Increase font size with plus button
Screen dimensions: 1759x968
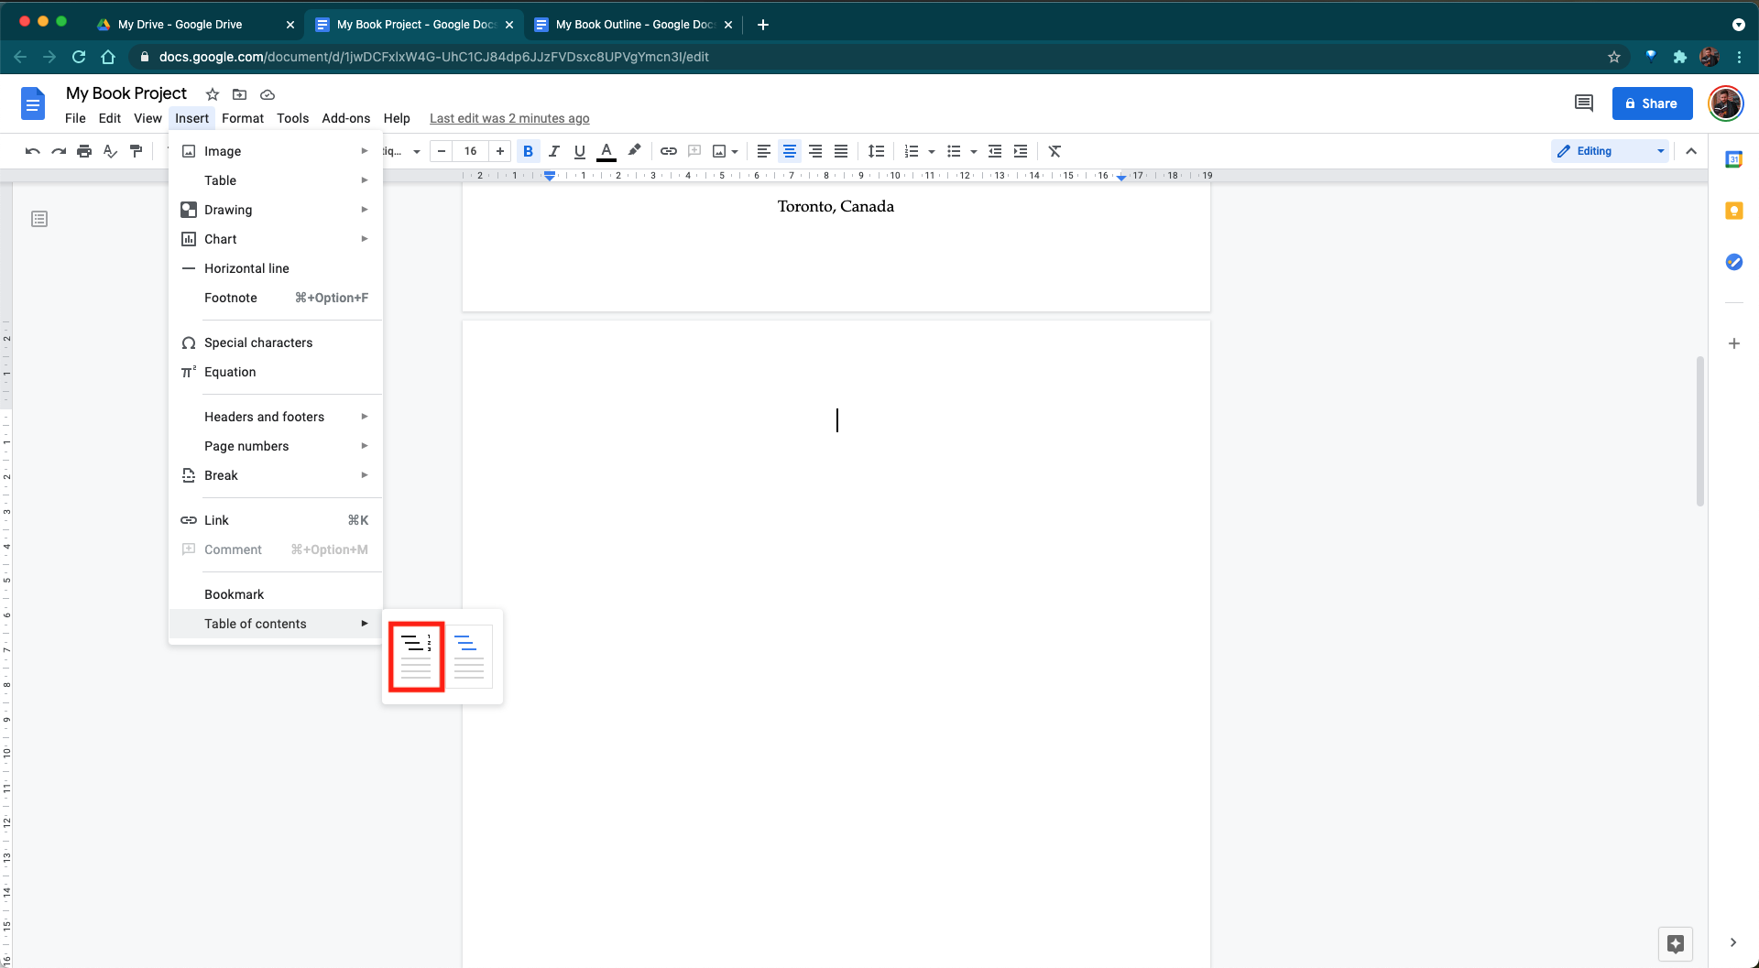(x=500, y=151)
